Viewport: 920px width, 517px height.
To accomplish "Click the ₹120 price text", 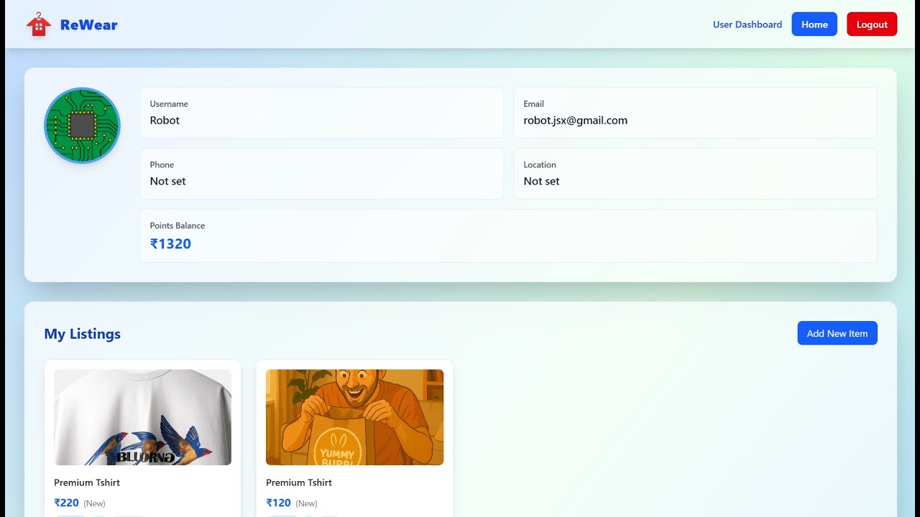I will tap(278, 503).
